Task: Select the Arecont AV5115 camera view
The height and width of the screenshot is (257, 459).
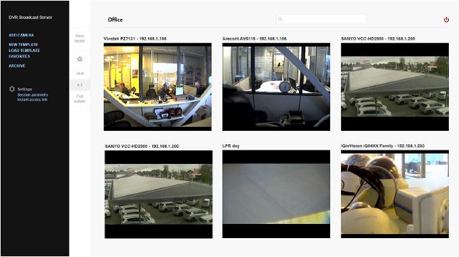Action: (276, 87)
